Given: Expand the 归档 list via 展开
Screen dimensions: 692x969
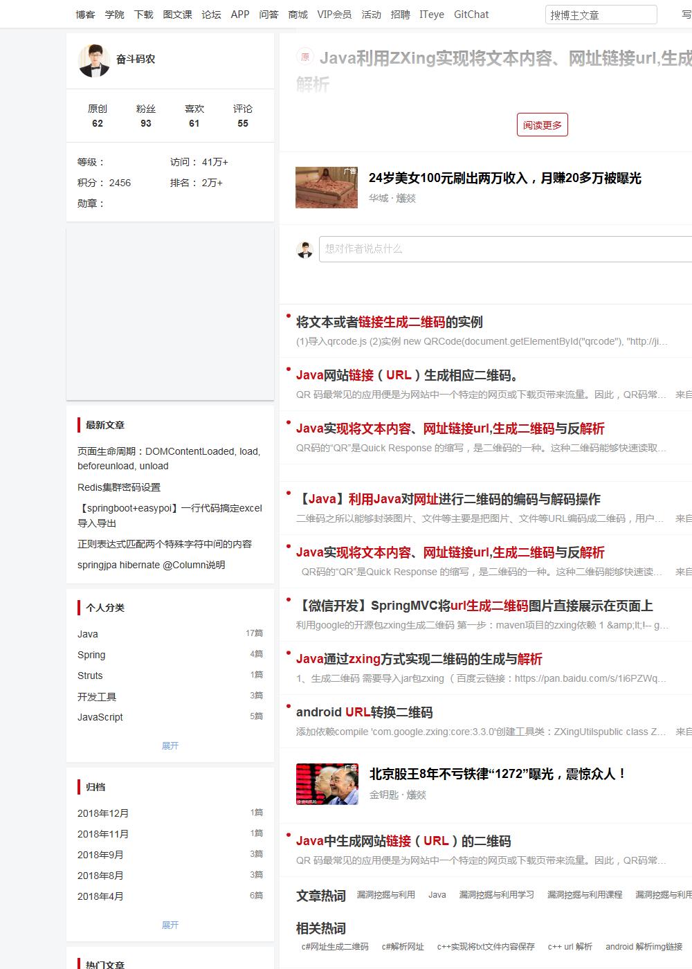Looking at the screenshot, I should (x=170, y=925).
